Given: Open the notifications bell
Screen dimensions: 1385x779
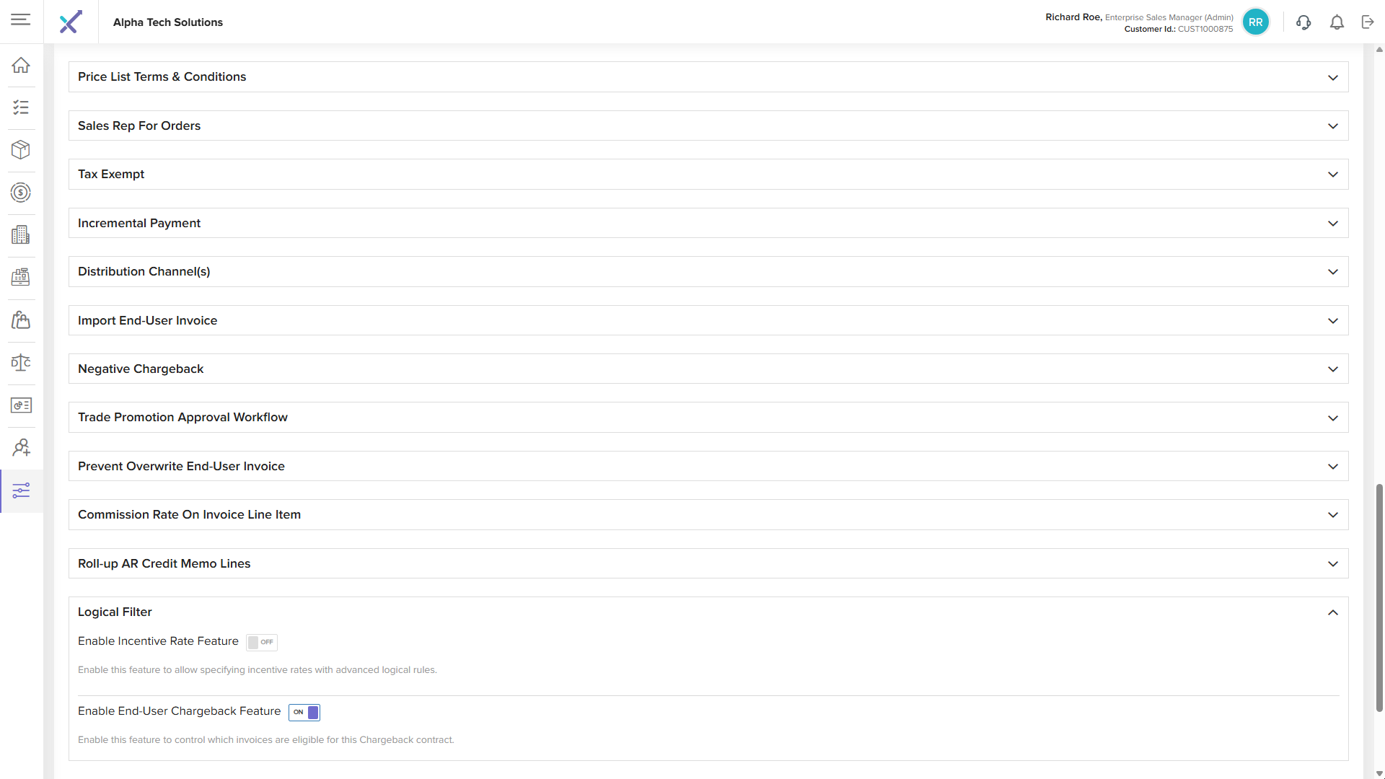Looking at the screenshot, I should [1337, 22].
